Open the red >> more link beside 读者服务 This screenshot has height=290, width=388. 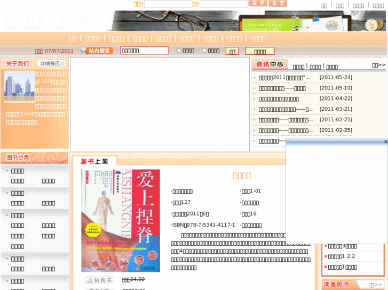pyautogui.click(x=375, y=285)
